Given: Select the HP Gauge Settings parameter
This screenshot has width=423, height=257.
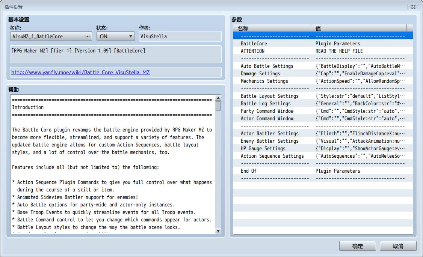Looking at the screenshot, I should pos(323,149).
